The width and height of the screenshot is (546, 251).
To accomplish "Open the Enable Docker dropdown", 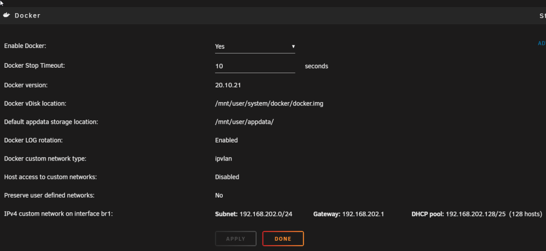I will [x=255, y=46].
